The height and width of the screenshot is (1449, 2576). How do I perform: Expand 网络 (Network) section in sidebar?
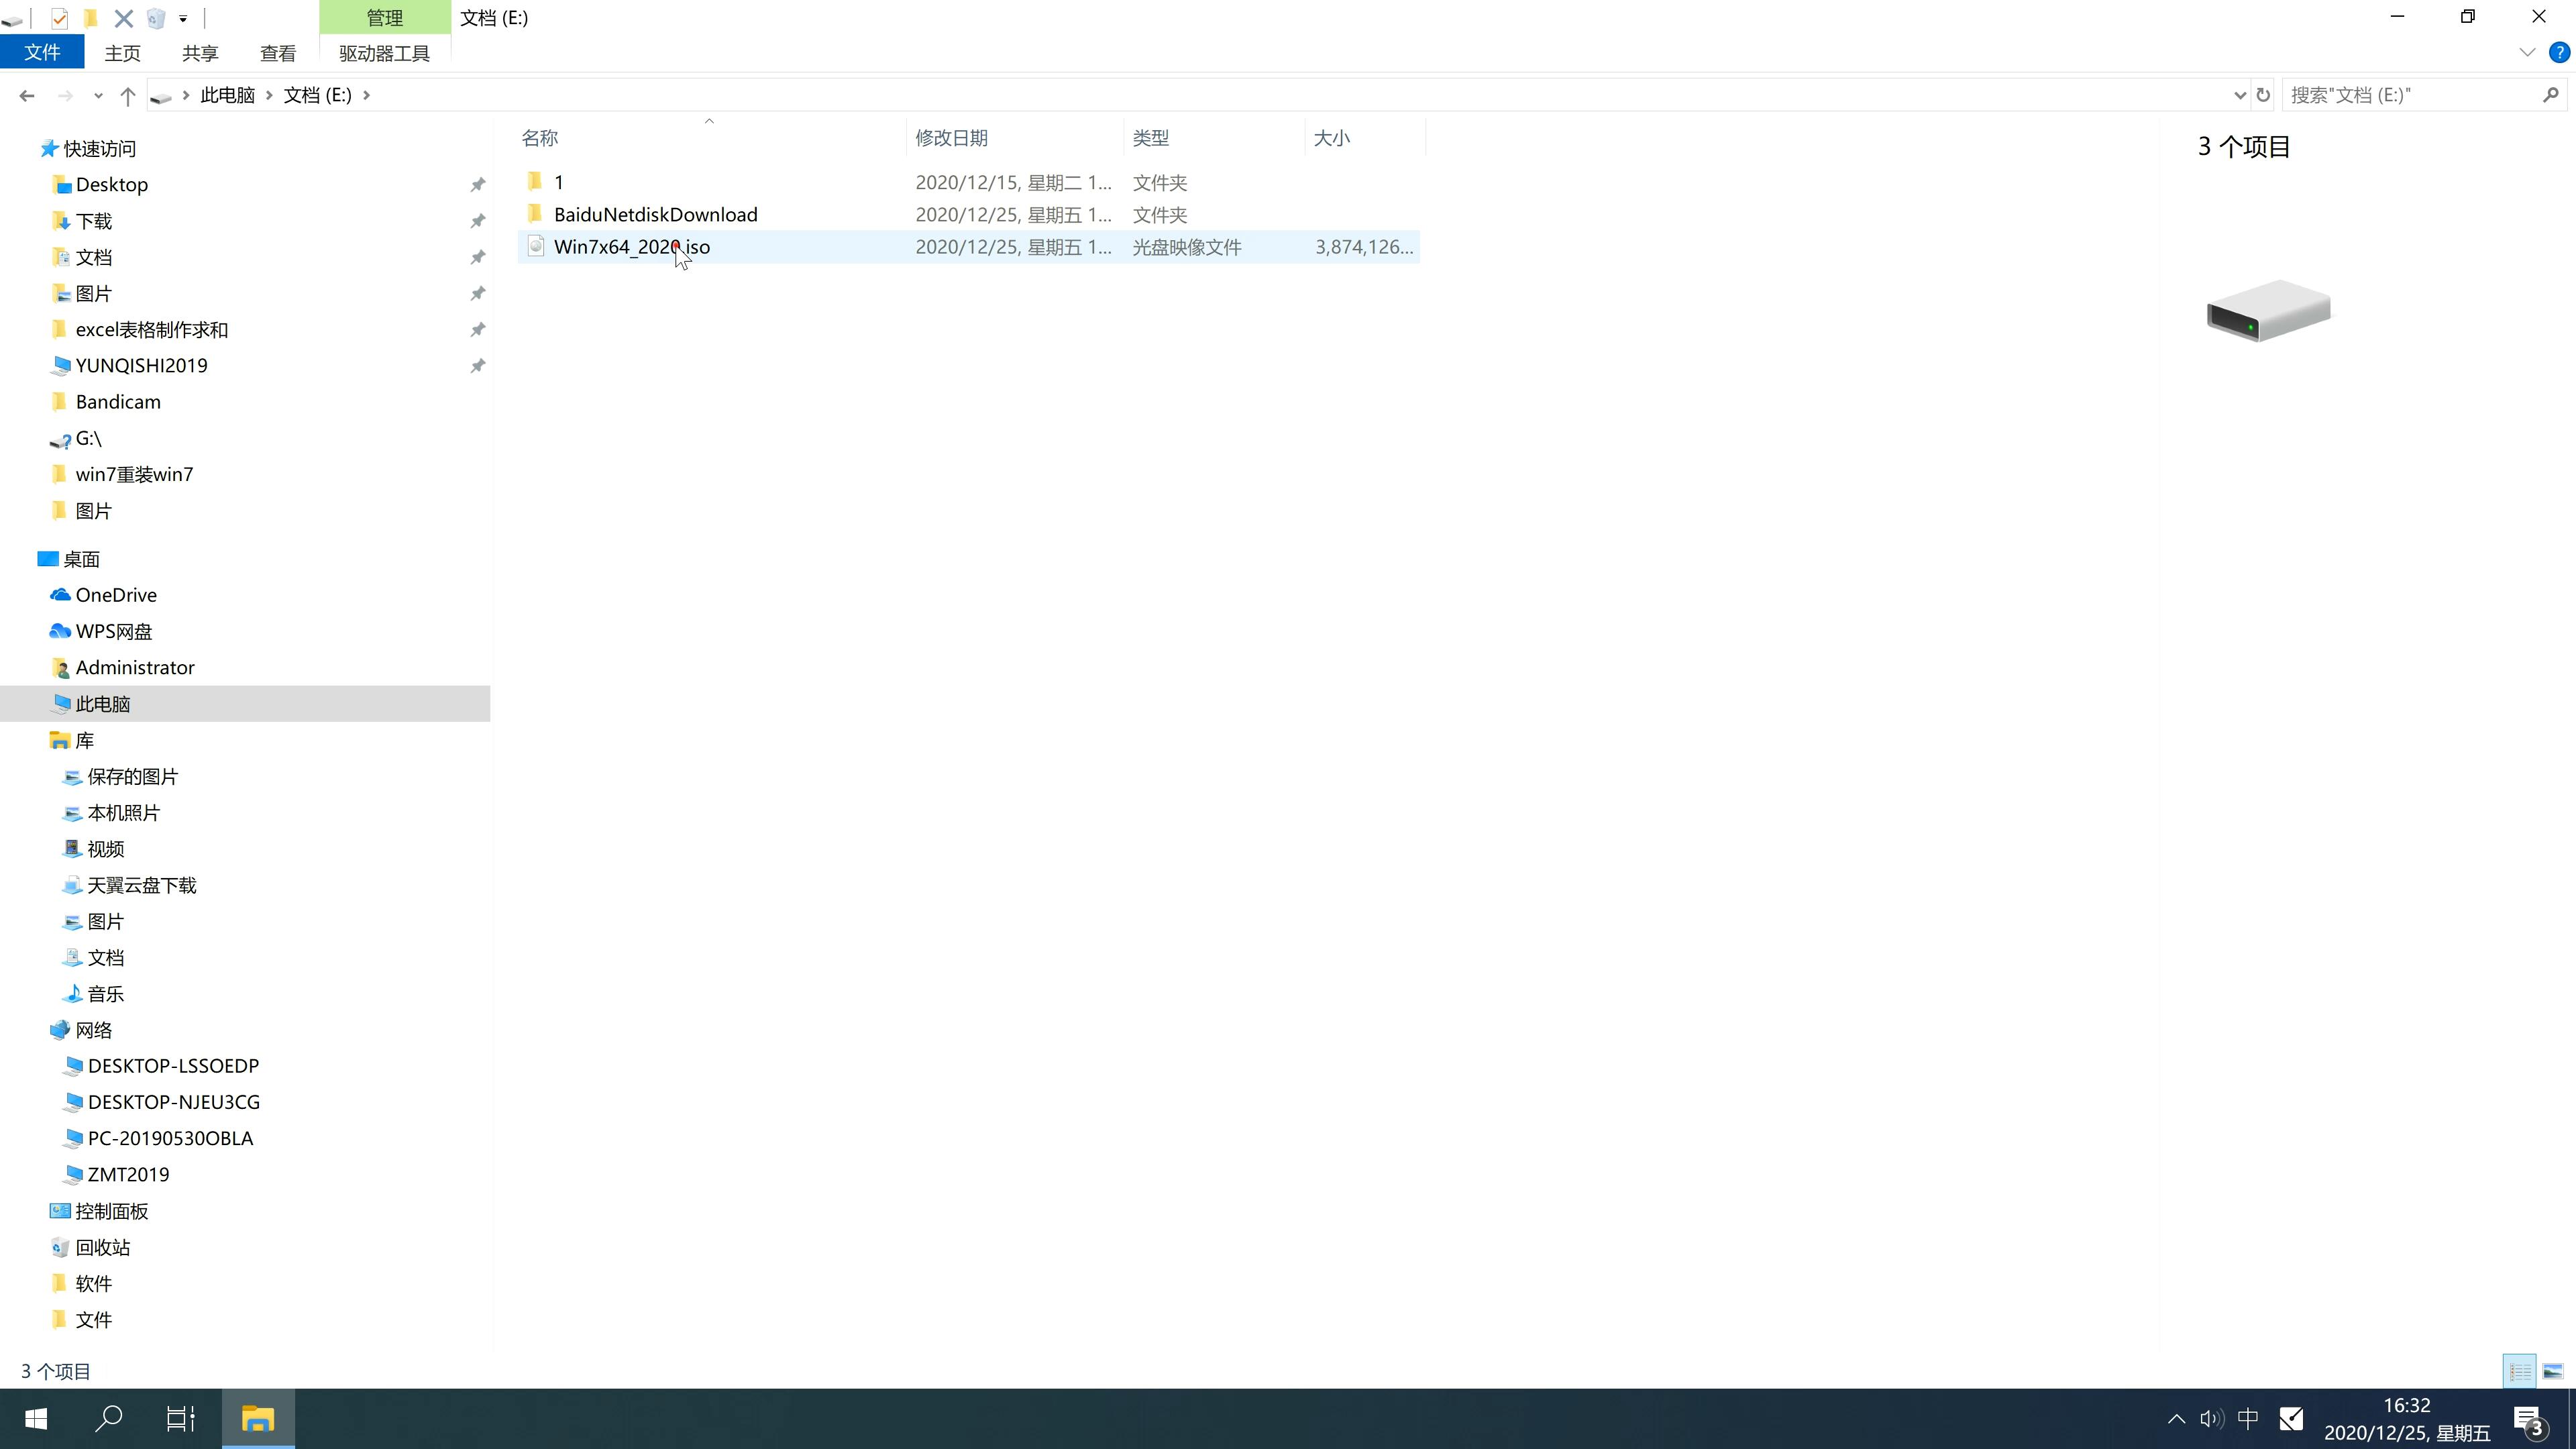(x=28, y=1028)
